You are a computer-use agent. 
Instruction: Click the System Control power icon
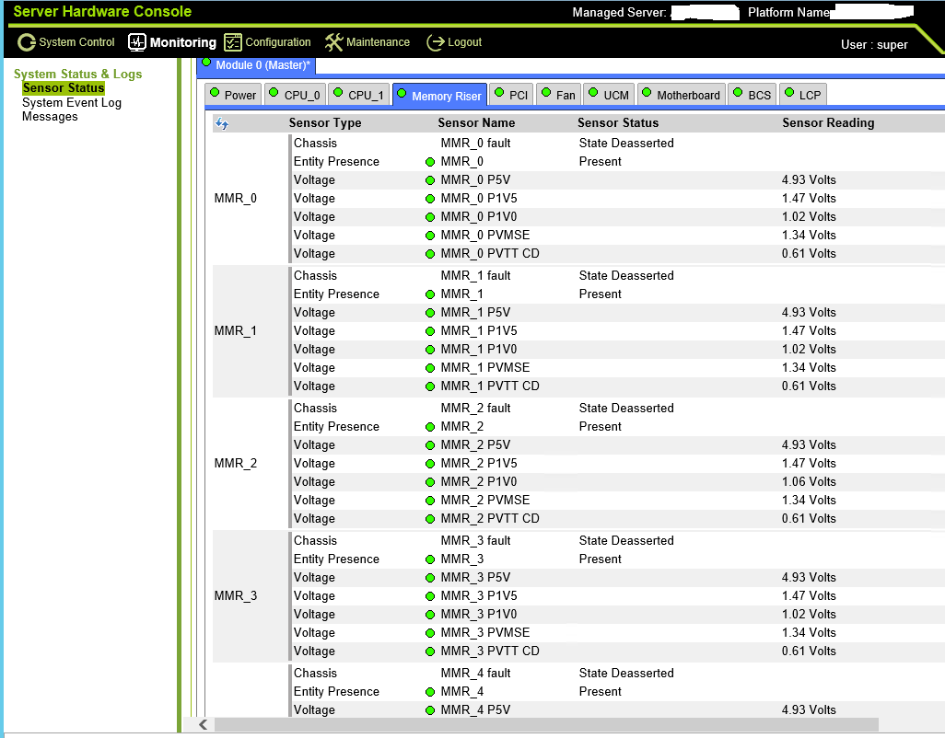(27, 42)
